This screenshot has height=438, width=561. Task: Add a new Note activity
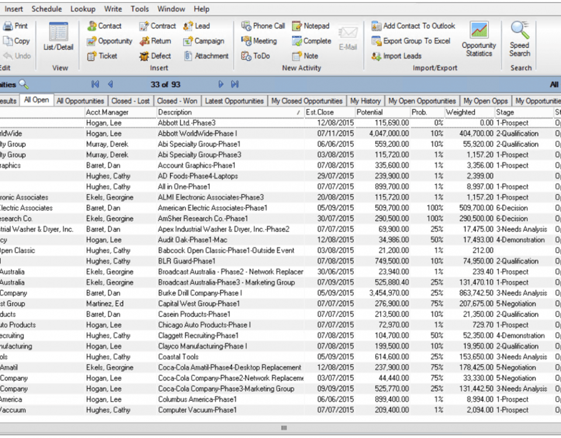point(305,56)
